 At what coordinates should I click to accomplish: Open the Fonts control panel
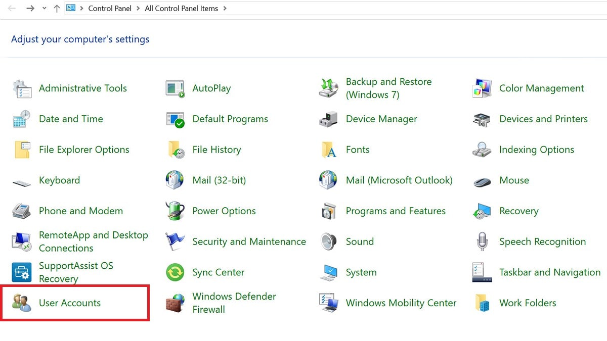(358, 150)
